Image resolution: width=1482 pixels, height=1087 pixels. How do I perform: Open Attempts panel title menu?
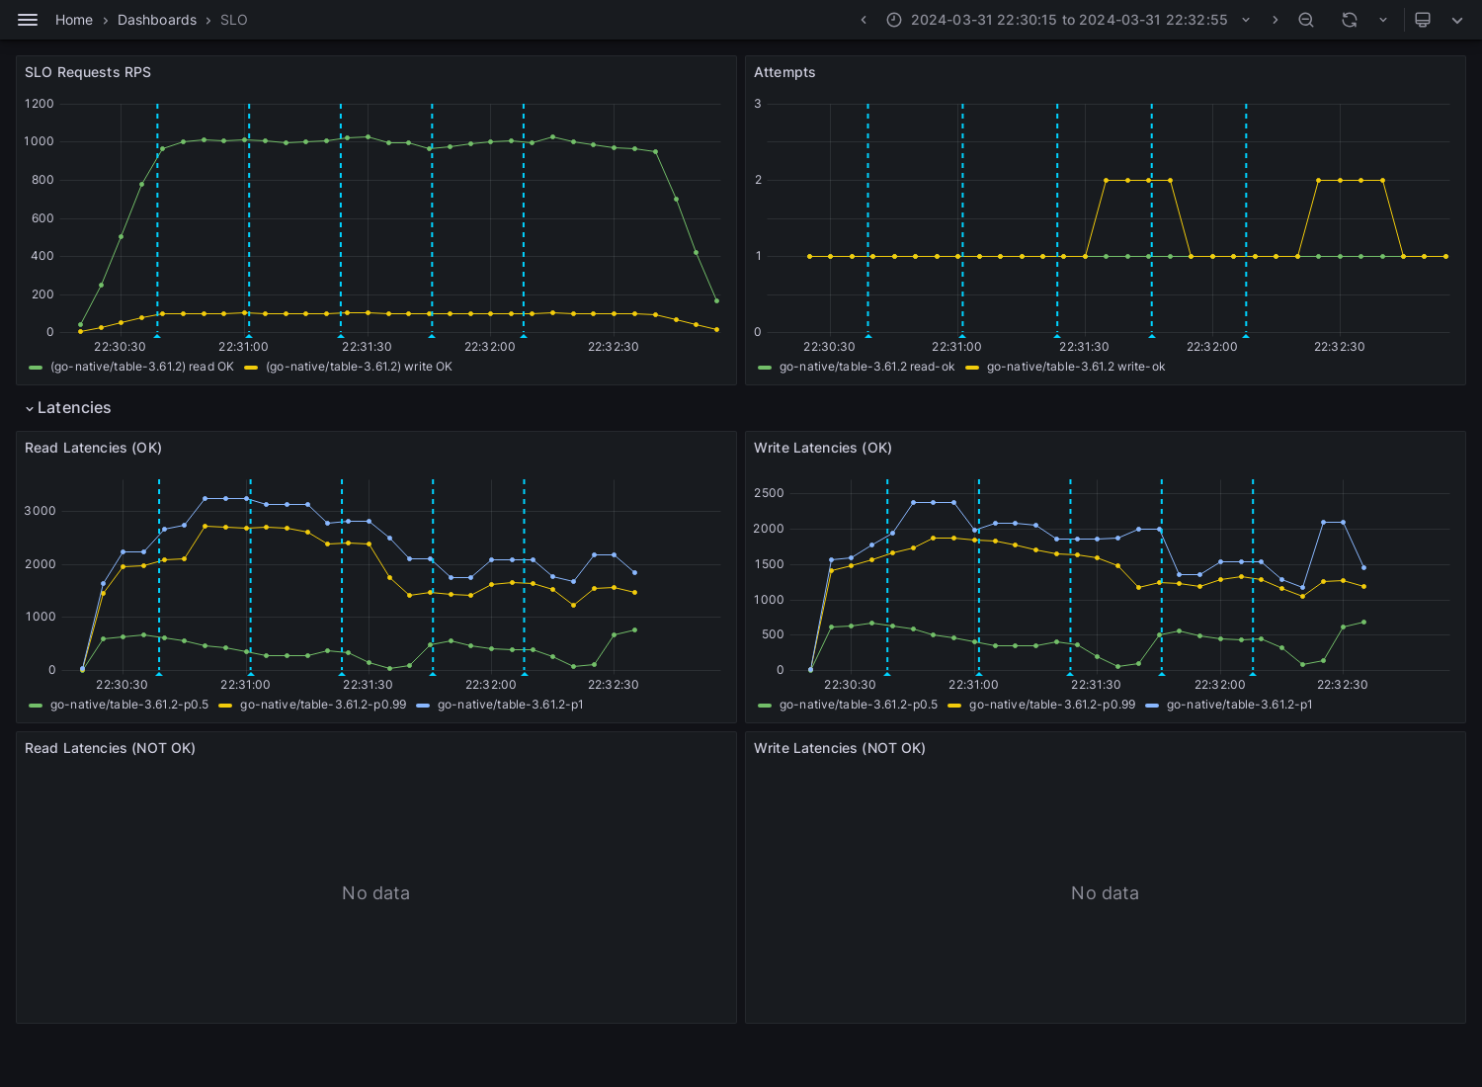[784, 72]
